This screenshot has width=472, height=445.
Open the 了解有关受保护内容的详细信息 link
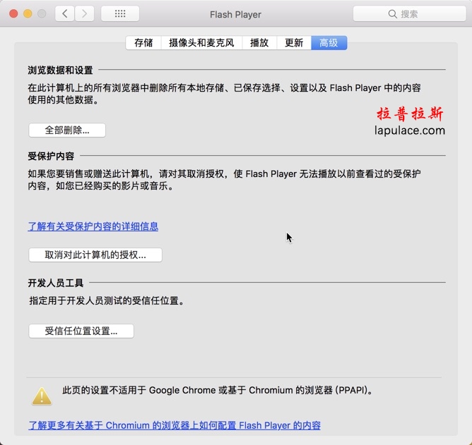point(93,226)
